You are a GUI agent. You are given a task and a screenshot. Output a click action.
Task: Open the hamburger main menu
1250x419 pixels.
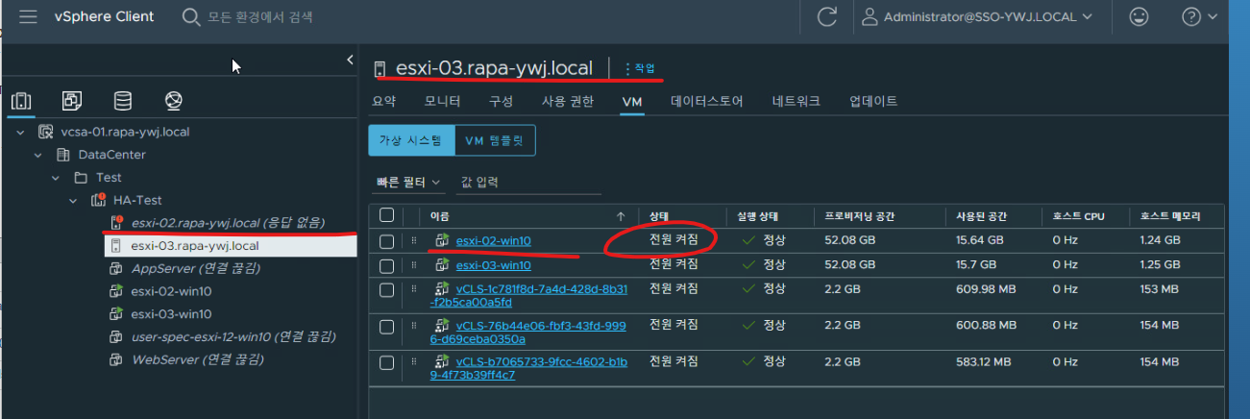coord(28,17)
